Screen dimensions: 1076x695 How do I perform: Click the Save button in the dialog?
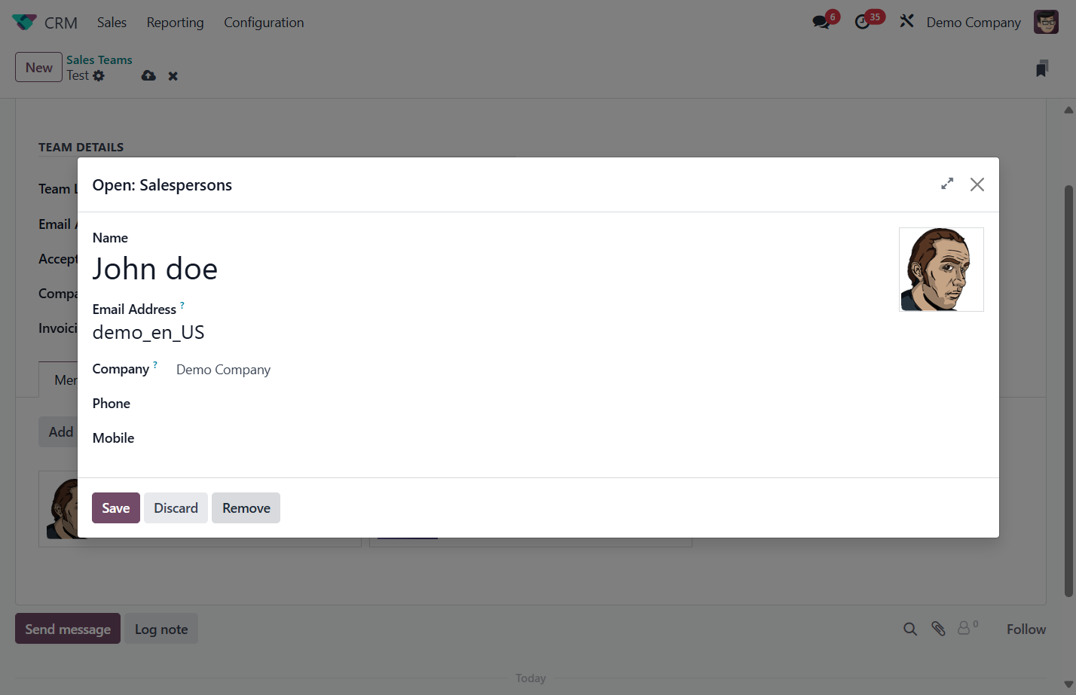(x=116, y=508)
